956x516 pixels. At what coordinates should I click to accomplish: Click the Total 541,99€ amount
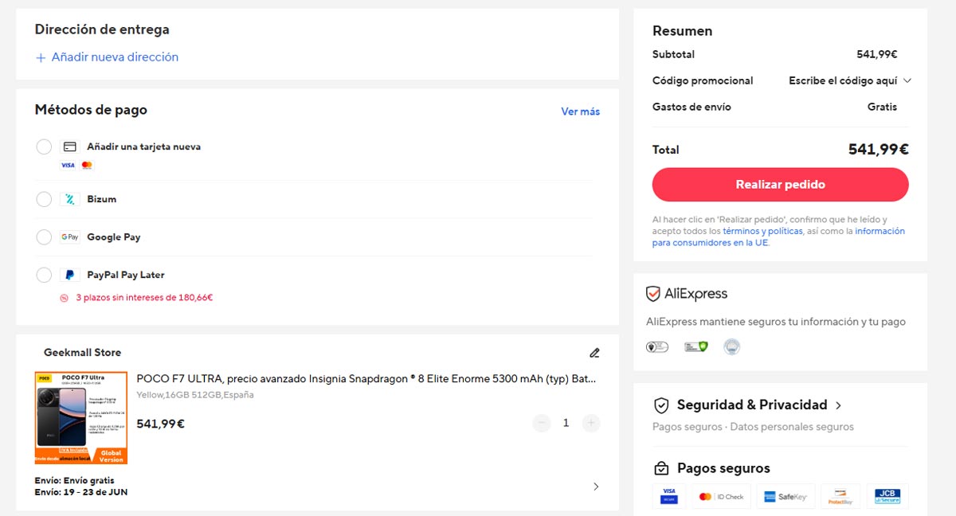pyautogui.click(x=878, y=150)
